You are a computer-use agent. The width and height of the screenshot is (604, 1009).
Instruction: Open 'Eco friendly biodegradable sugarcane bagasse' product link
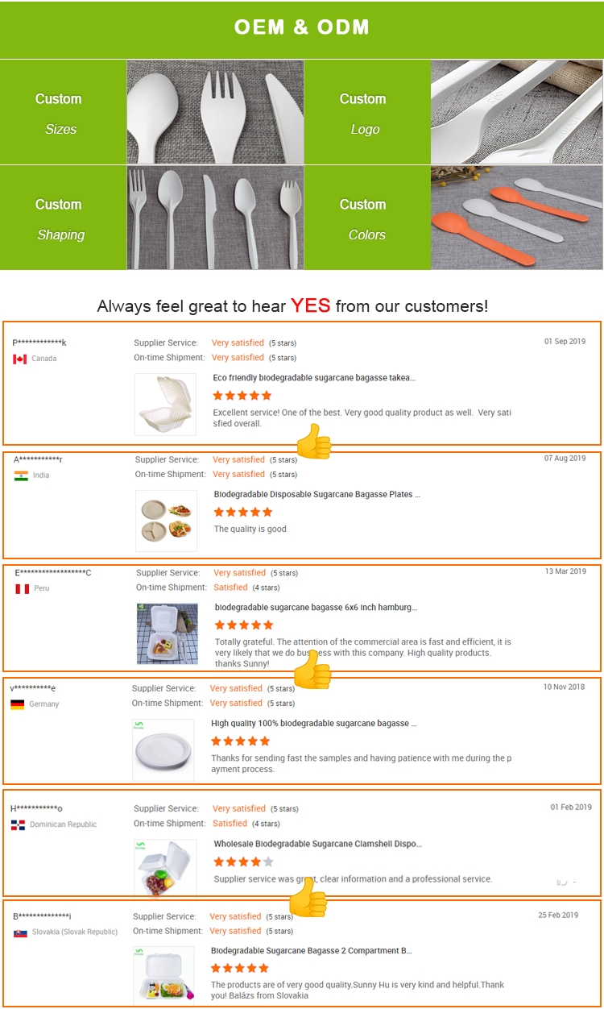point(314,377)
